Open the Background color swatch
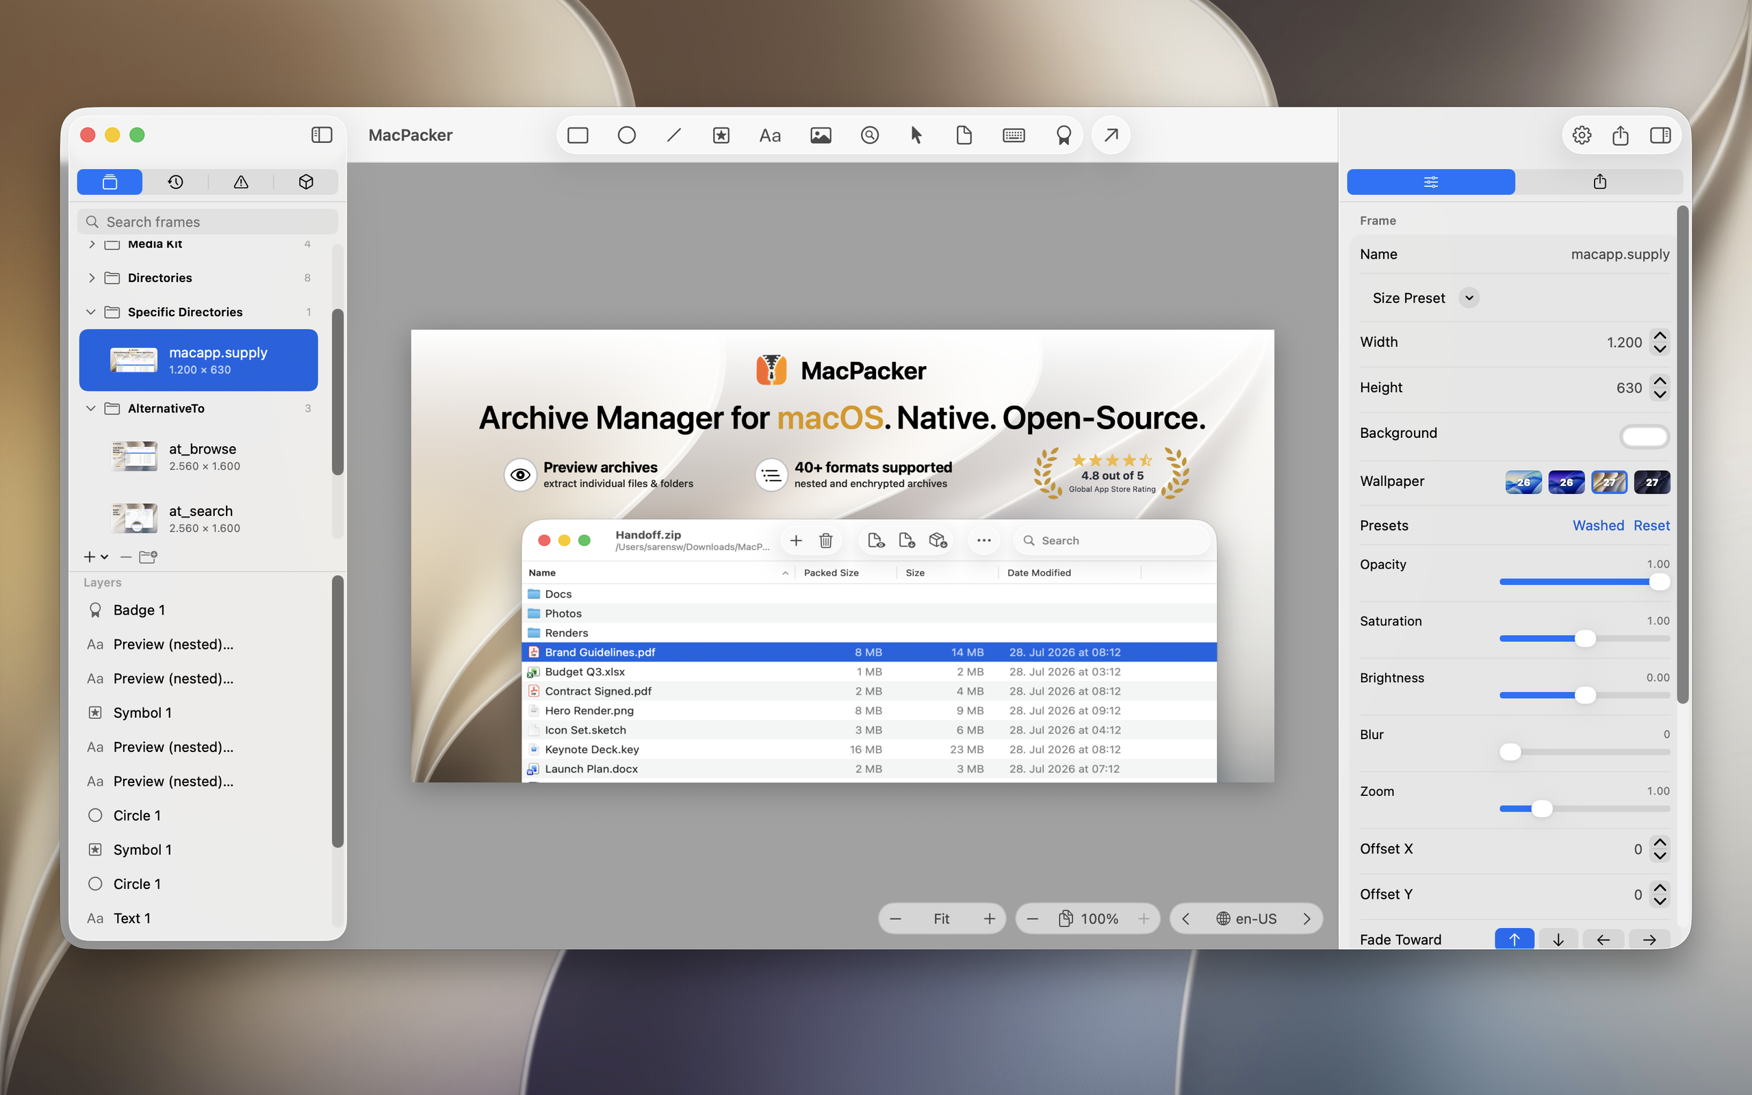This screenshot has height=1095, width=1752. click(1644, 436)
